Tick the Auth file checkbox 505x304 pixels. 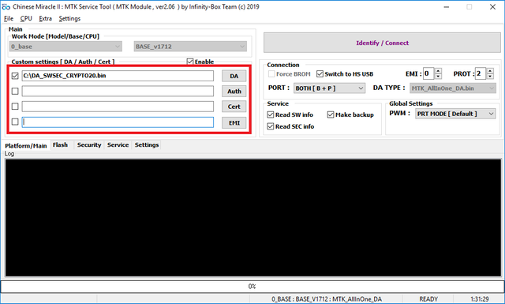coord(15,92)
